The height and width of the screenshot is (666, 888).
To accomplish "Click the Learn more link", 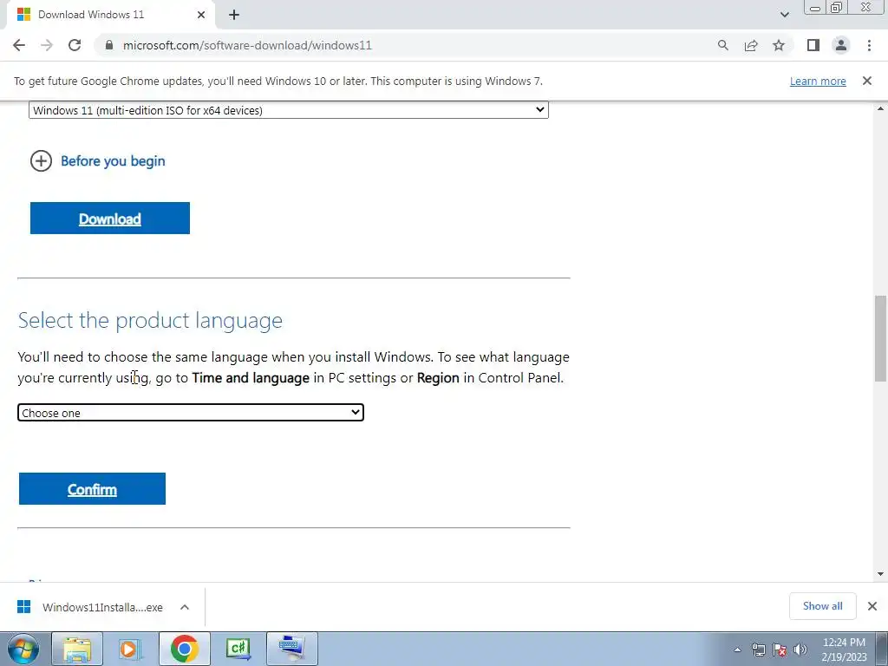I will 818,81.
